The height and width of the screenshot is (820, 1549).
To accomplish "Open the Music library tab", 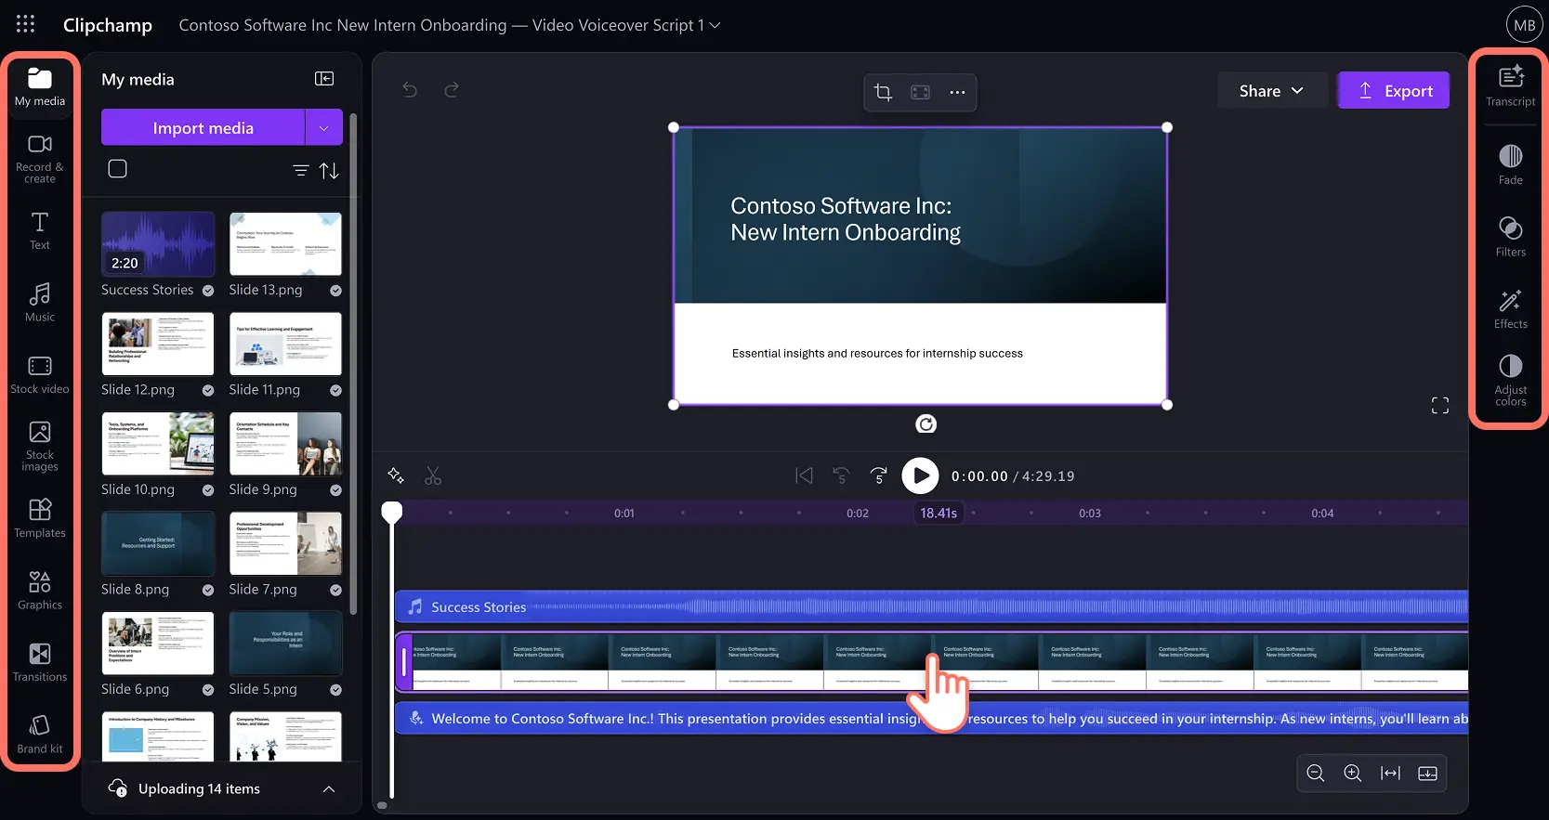I will pos(40,302).
